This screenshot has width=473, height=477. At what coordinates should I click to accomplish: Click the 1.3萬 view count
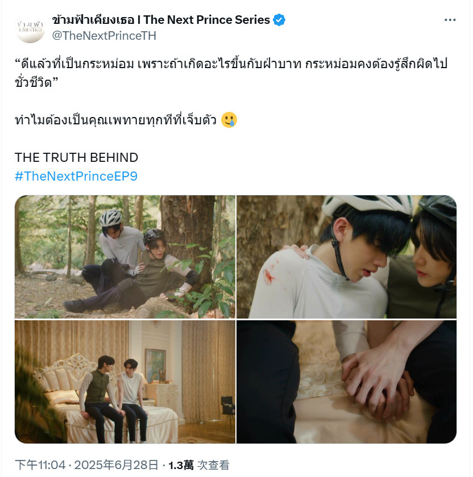coord(181,465)
